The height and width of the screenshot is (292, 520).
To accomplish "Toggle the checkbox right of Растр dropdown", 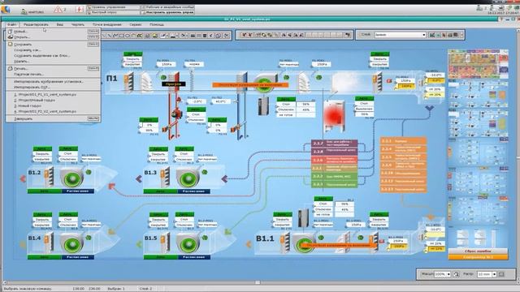I will 501,274.
